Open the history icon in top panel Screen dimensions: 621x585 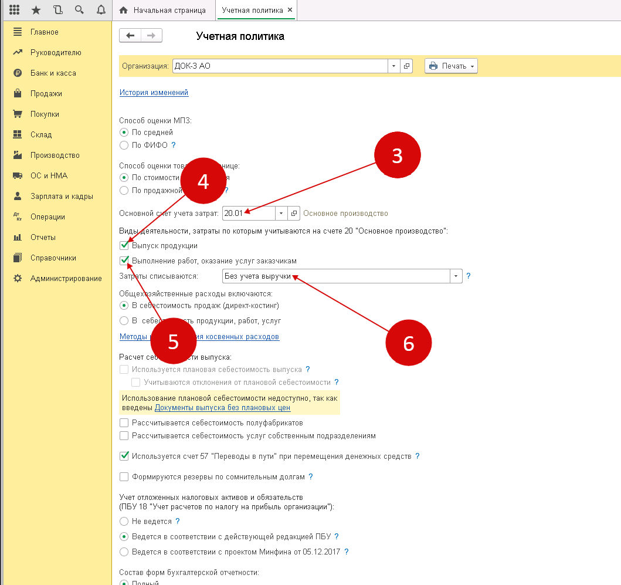57,10
